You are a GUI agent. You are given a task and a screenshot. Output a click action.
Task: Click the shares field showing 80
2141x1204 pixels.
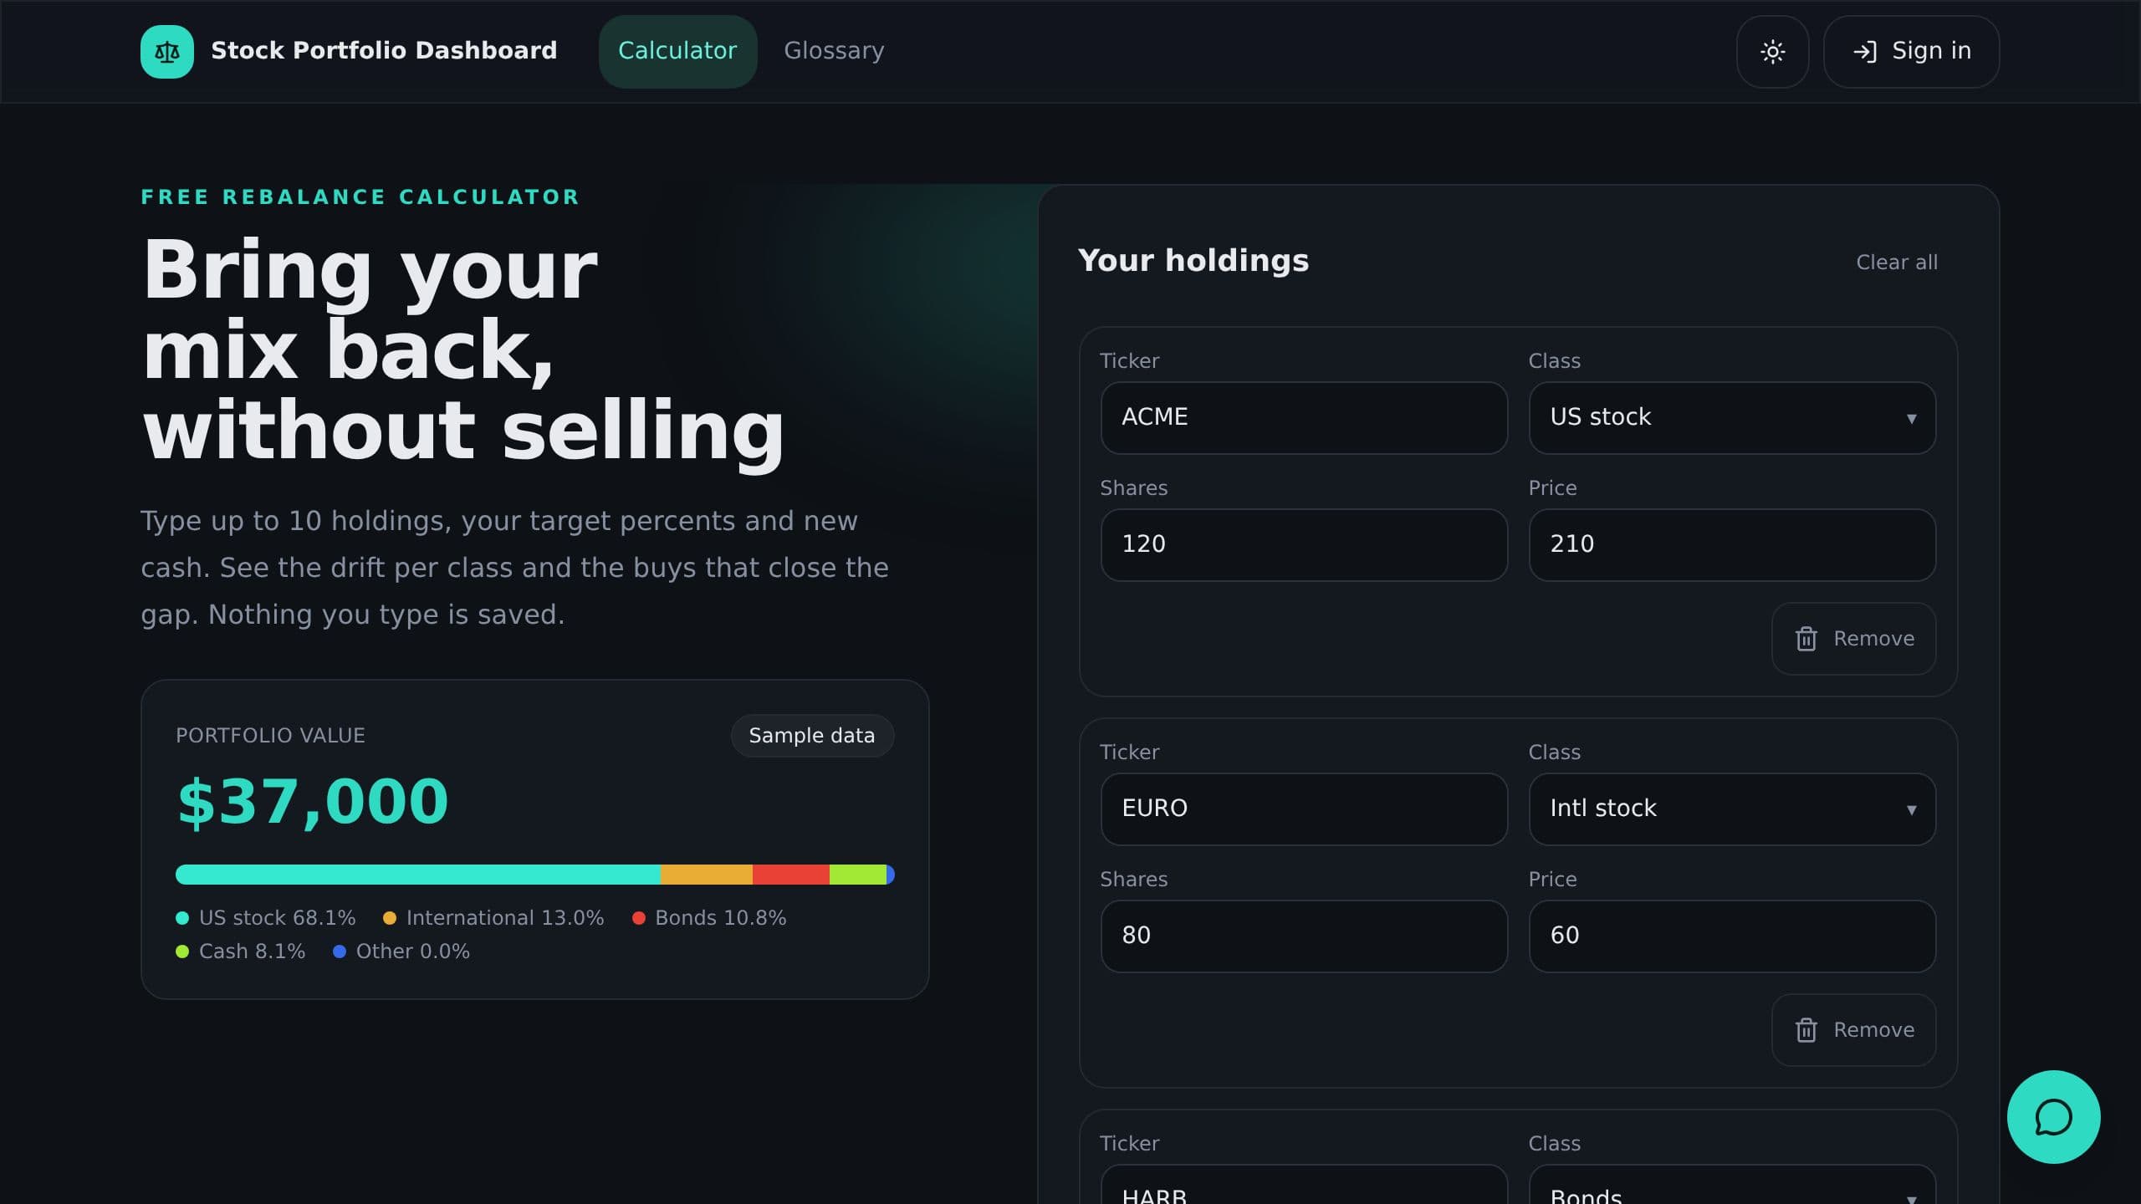(x=1304, y=936)
